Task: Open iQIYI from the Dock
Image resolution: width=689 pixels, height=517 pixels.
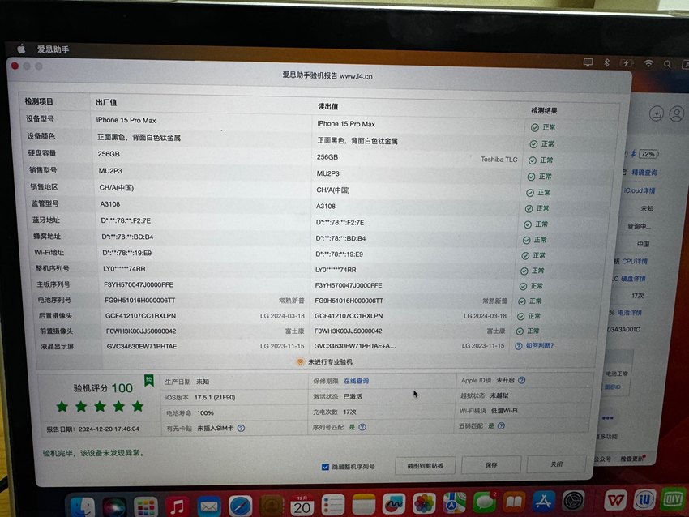Action: click(x=673, y=498)
